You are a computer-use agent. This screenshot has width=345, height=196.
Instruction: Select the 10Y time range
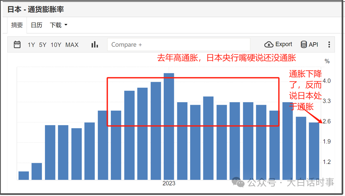pos(56,45)
